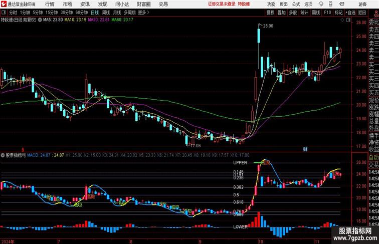The image size is (379, 244).
Task: Click the 游客 user account label
Action: pos(362,4)
